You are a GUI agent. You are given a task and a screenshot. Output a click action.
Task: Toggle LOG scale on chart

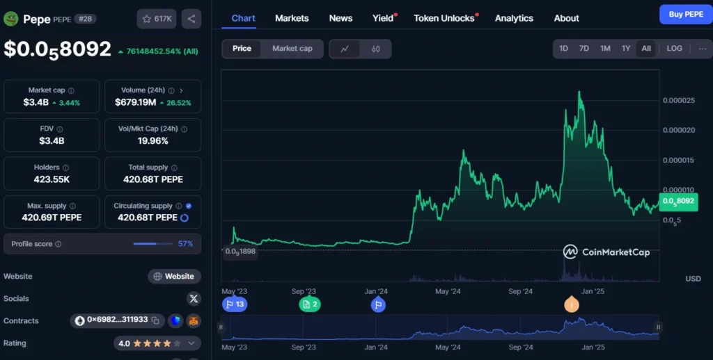[x=674, y=49]
